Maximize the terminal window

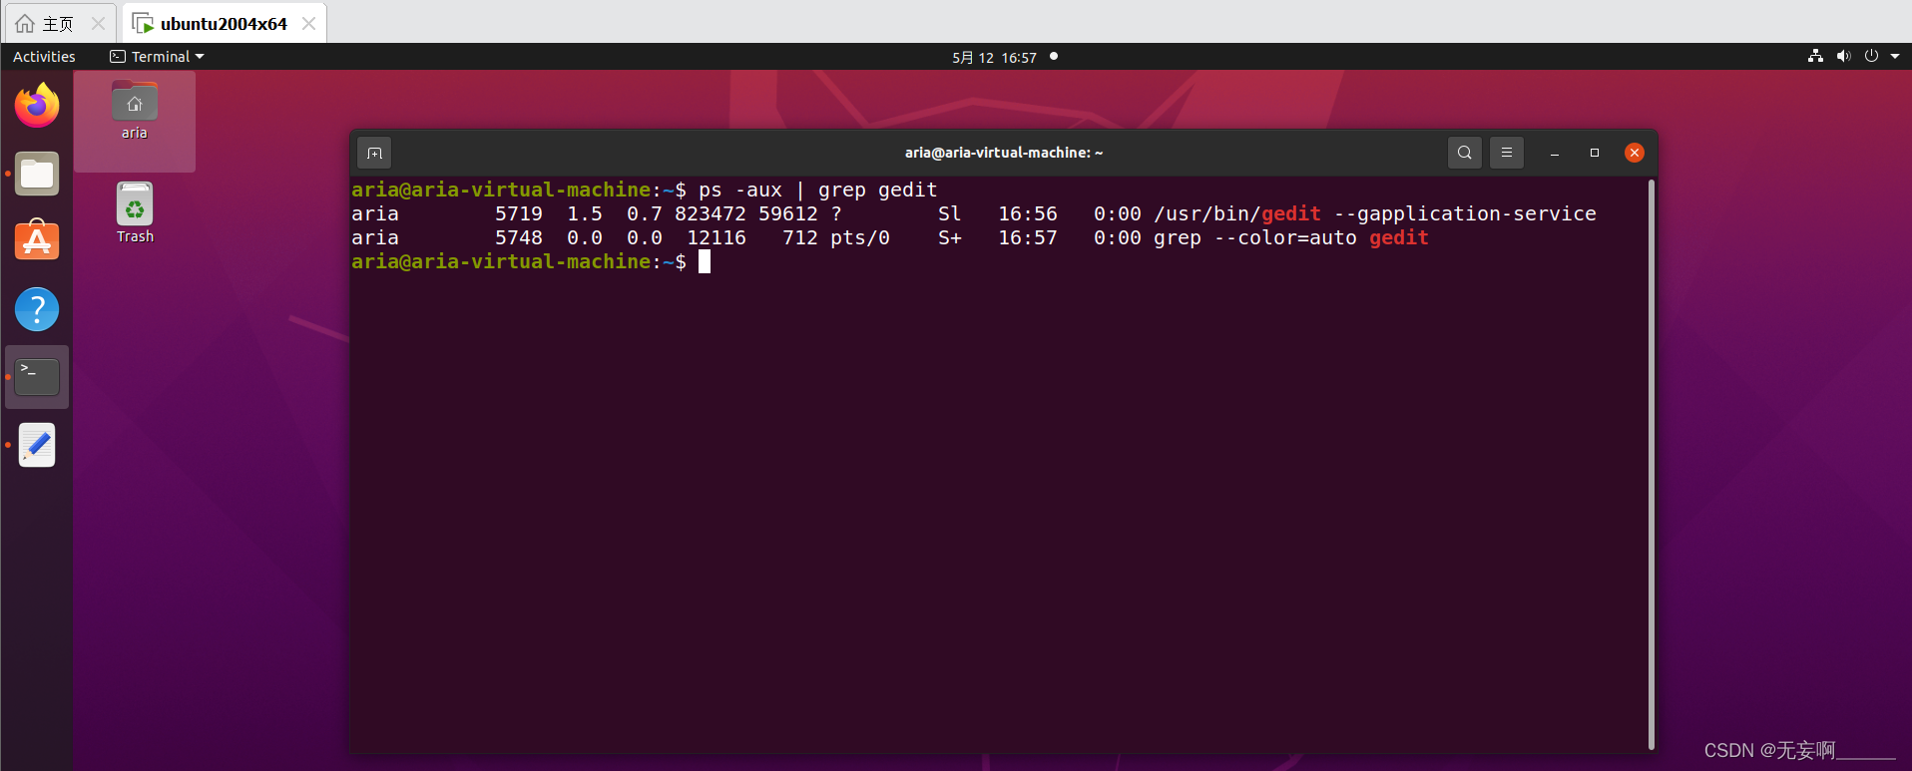(1595, 153)
